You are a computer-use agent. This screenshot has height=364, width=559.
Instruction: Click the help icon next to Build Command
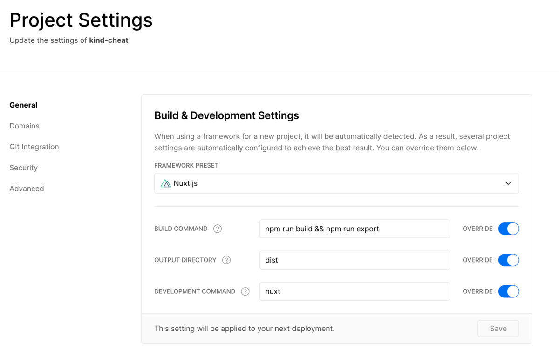coord(218,229)
